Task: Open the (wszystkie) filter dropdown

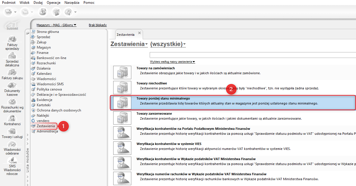Action: click(x=168, y=44)
